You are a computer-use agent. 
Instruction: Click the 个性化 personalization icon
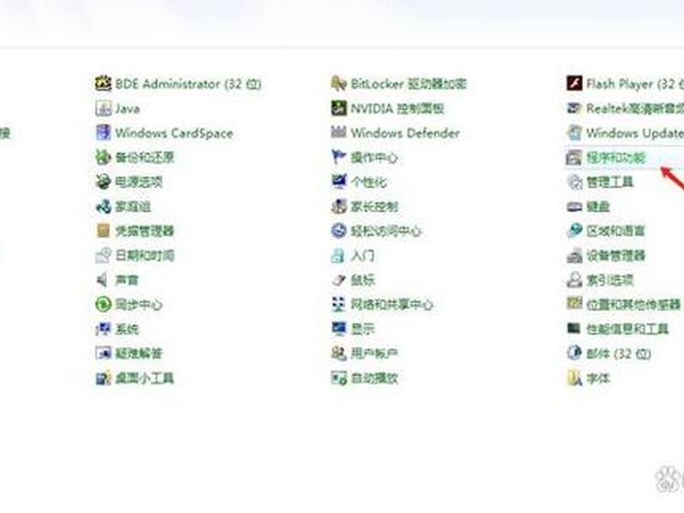pyautogui.click(x=339, y=181)
